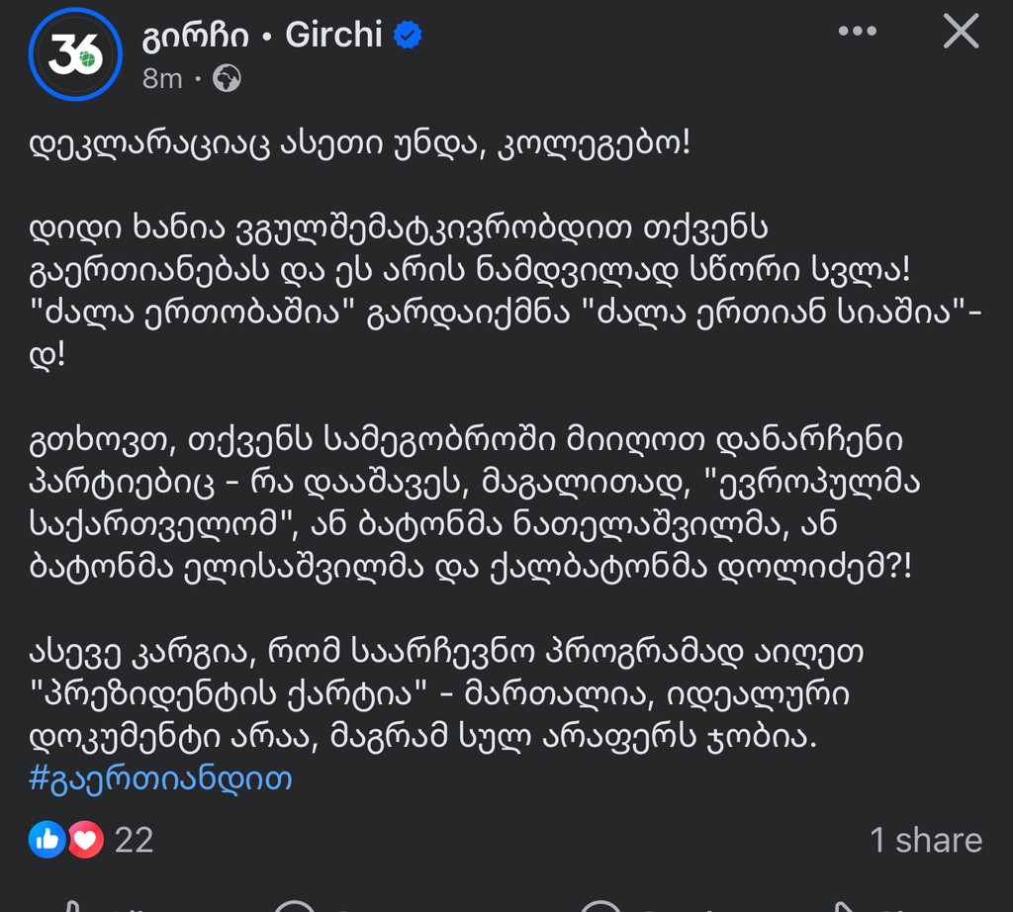Open the three-dot post options menu
The width and height of the screenshot is (1013, 912).
tap(857, 32)
